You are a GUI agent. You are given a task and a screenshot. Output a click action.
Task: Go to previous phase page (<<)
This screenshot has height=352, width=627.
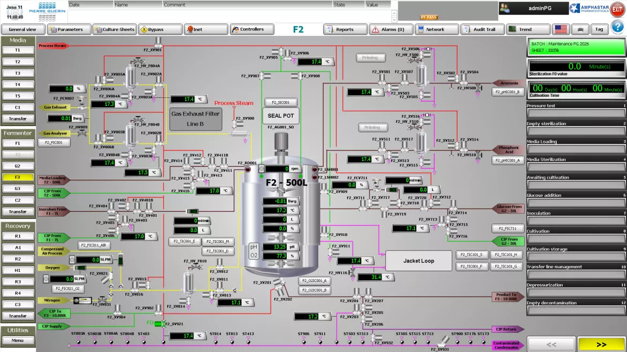pyautogui.click(x=551, y=344)
